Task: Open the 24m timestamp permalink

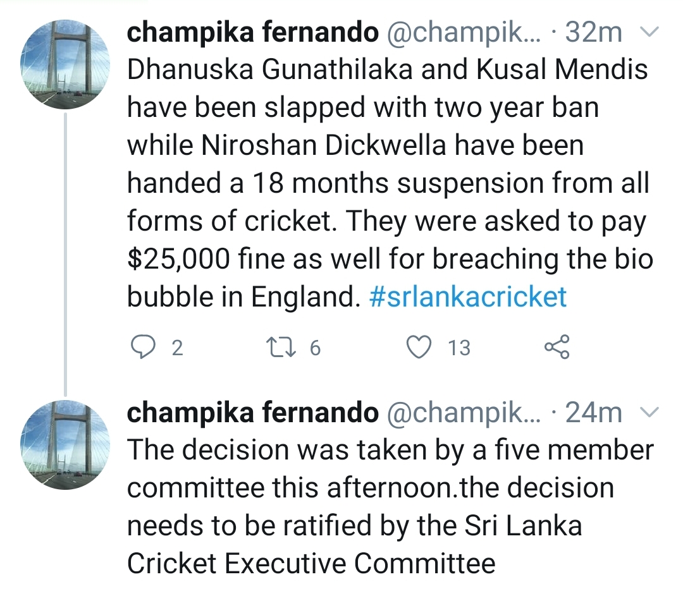Action: (x=594, y=413)
